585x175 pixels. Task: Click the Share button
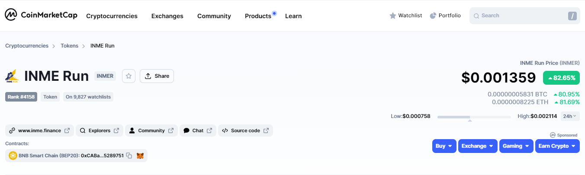click(x=157, y=76)
